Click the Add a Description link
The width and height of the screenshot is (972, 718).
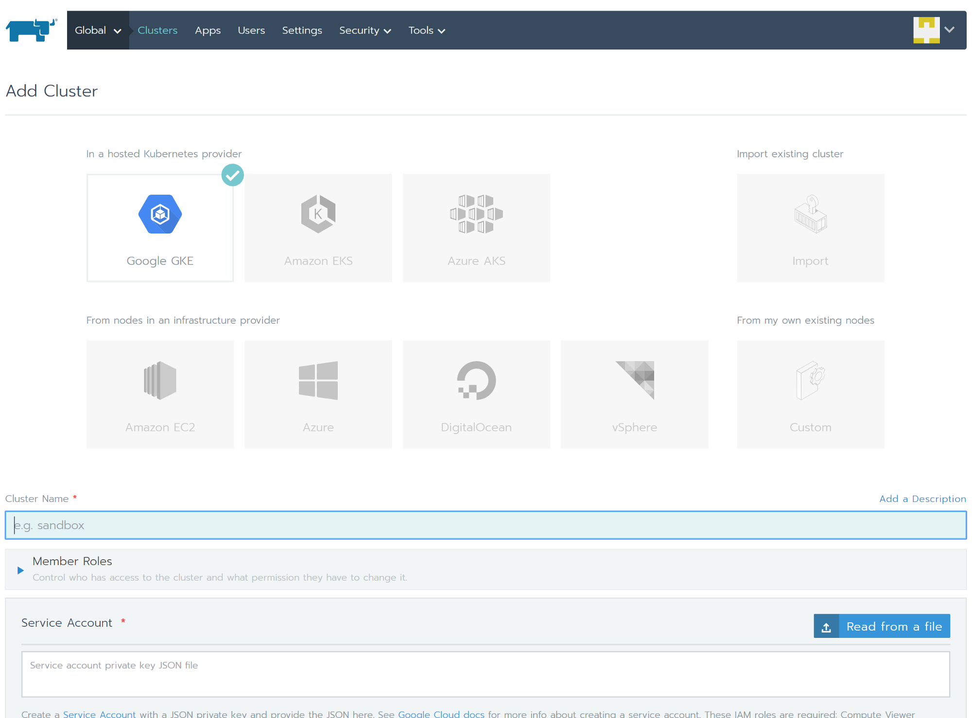pyautogui.click(x=922, y=499)
